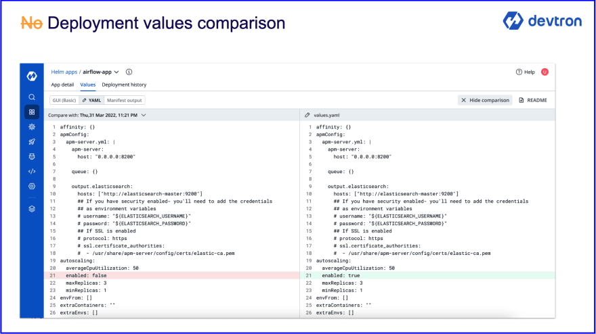The height and width of the screenshot is (334, 596).
Task: Switch to the App detail tab
Action: click(62, 85)
